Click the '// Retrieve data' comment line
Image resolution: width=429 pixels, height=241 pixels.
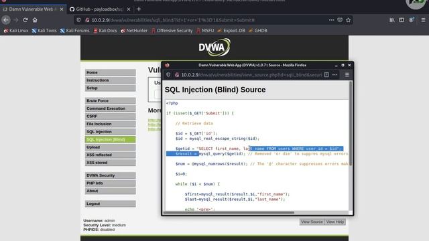click(194, 123)
